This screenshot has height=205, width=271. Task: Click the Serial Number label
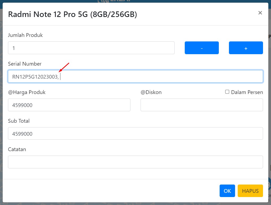[25, 64]
